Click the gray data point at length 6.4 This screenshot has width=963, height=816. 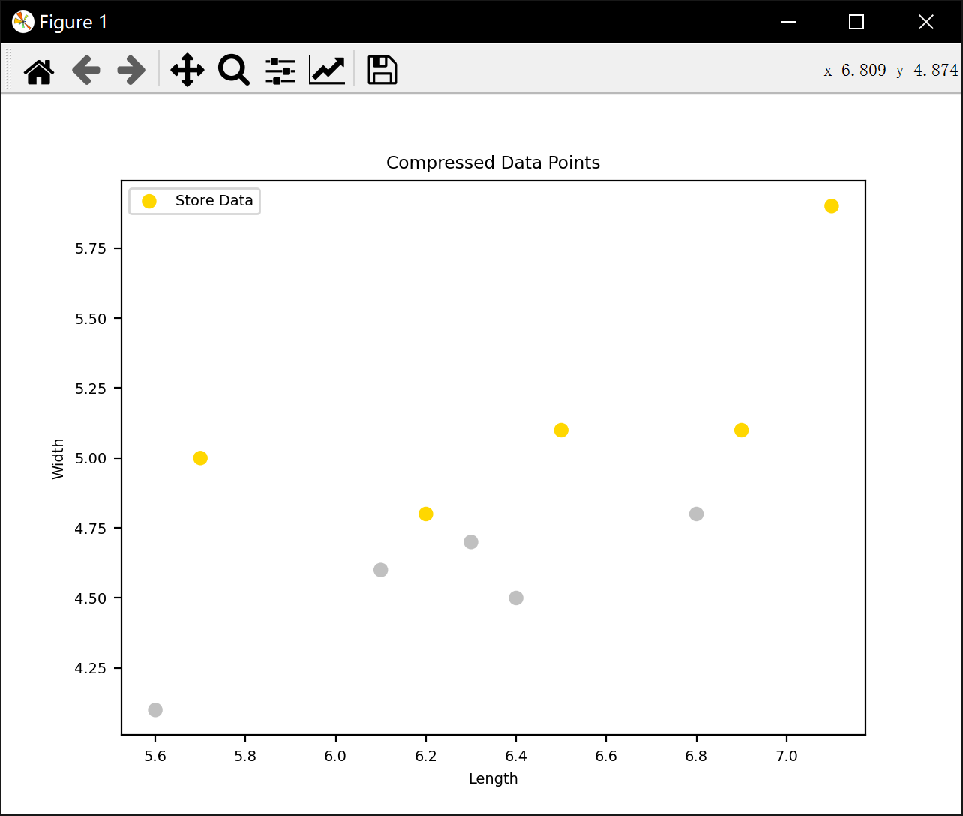click(516, 598)
